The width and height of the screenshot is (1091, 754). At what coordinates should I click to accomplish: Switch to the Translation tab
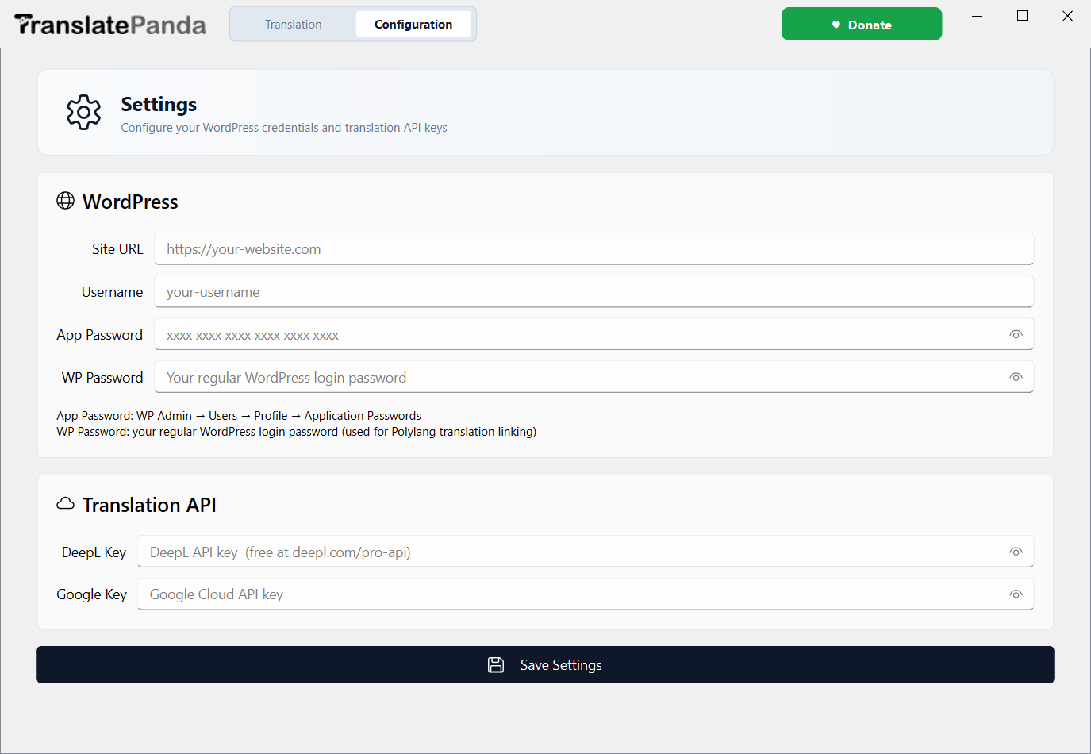[294, 25]
